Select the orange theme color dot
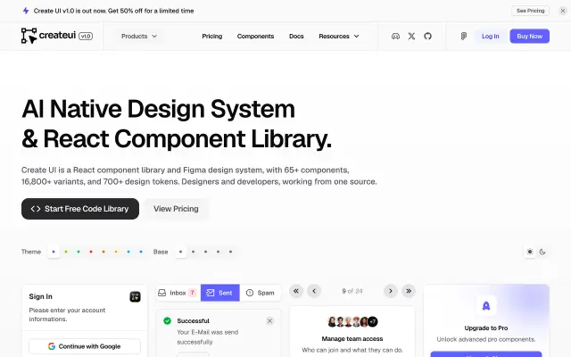Image resolution: width=571 pixels, height=357 pixels. tap(103, 252)
